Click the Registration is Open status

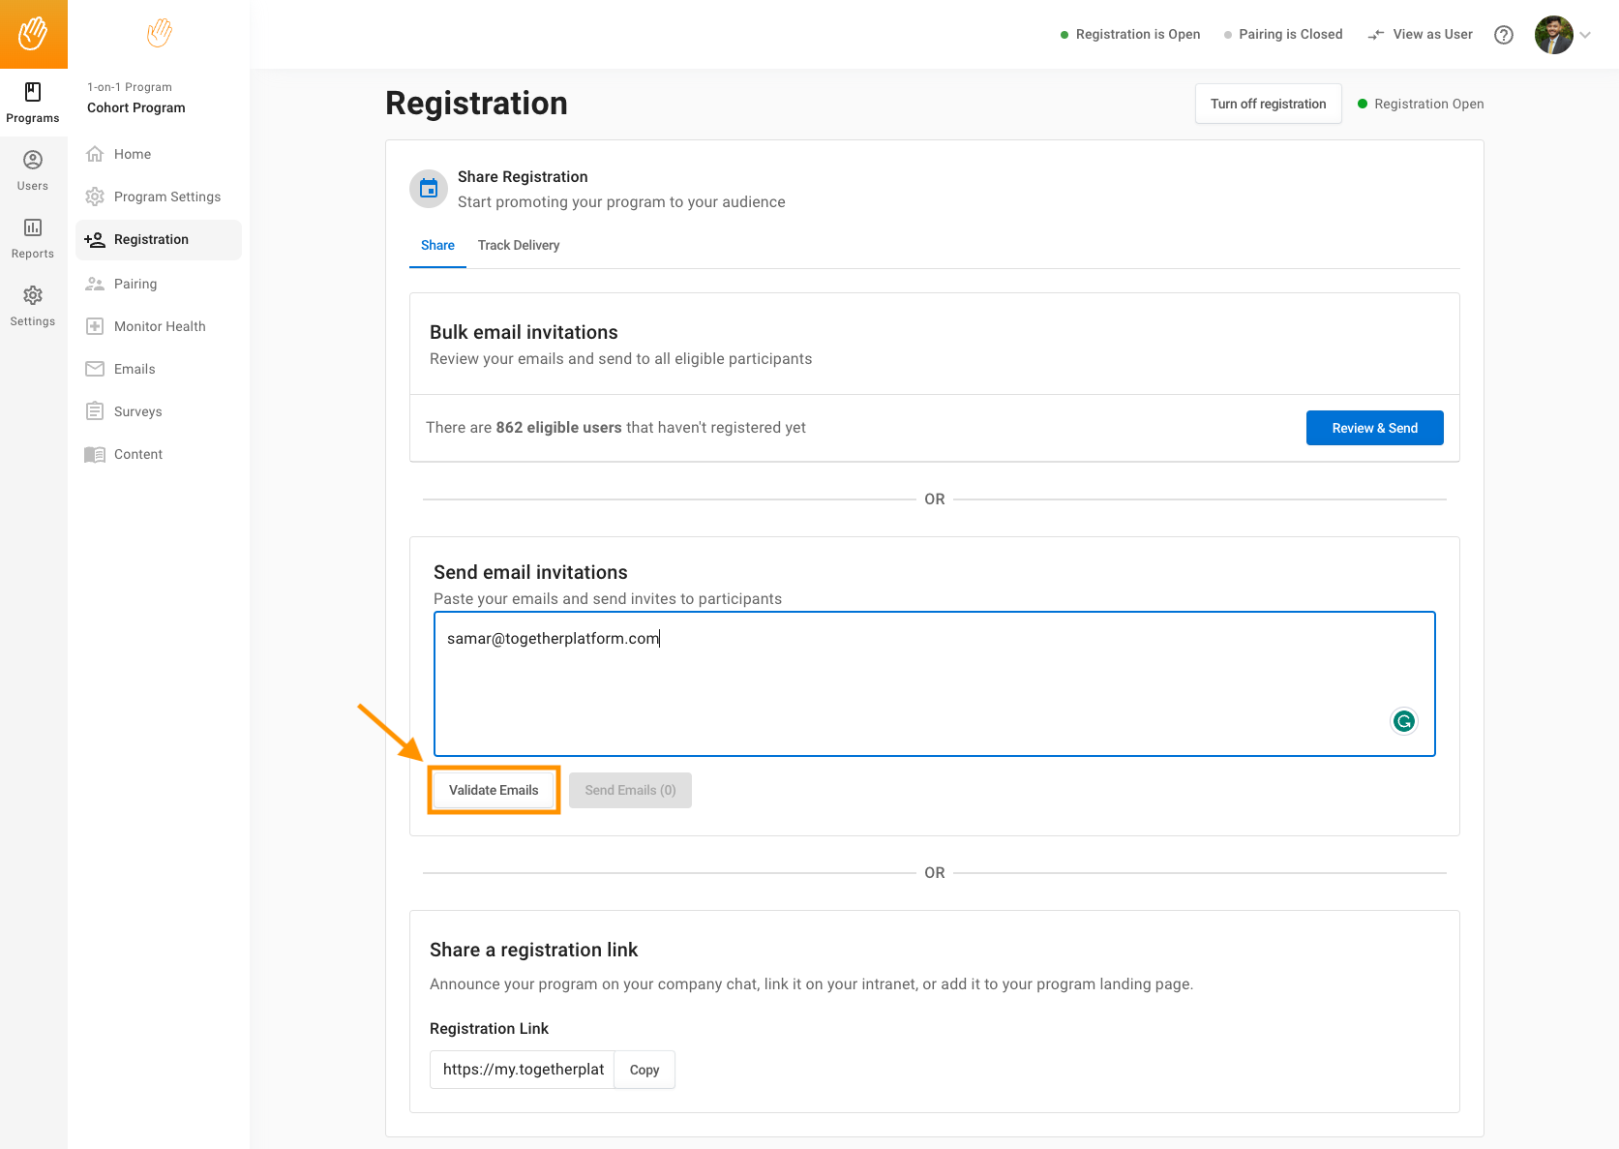point(1130,35)
